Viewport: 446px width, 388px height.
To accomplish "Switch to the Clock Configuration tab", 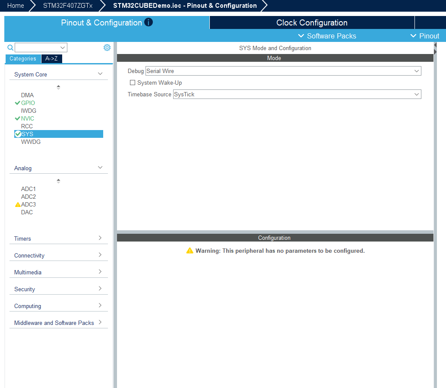I will click(312, 22).
